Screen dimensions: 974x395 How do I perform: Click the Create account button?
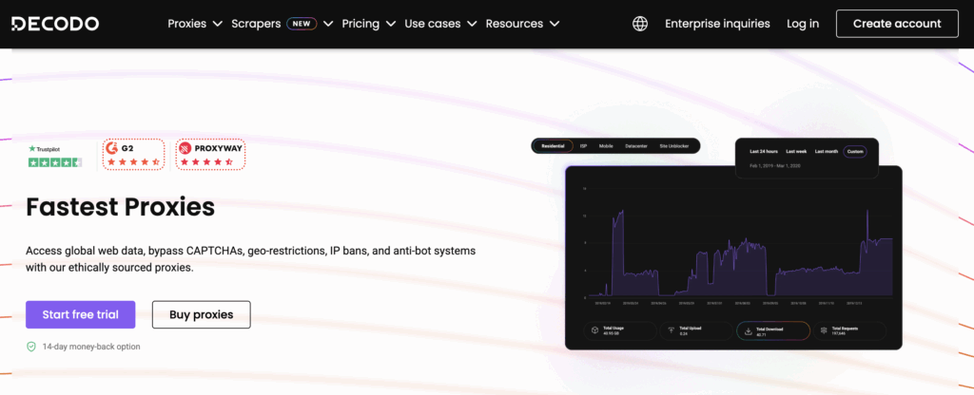[897, 24]
